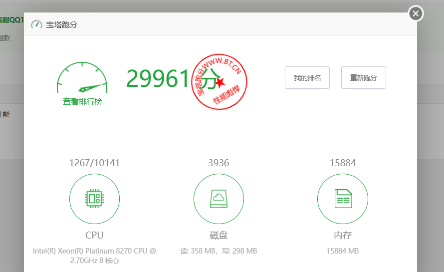Click the 15884 MB memory size text
Screen dimensions: 444x272
click(x=343, y=251)
